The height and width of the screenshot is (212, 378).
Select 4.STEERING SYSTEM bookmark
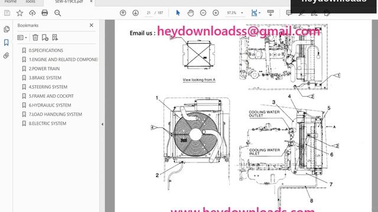point(48,87)
